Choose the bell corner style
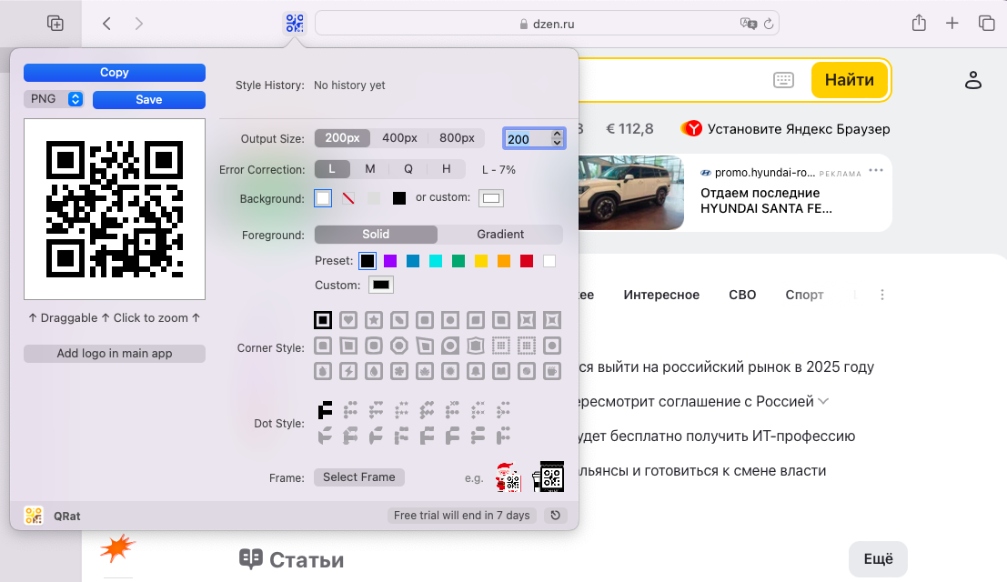 click(x=476, y=371)
